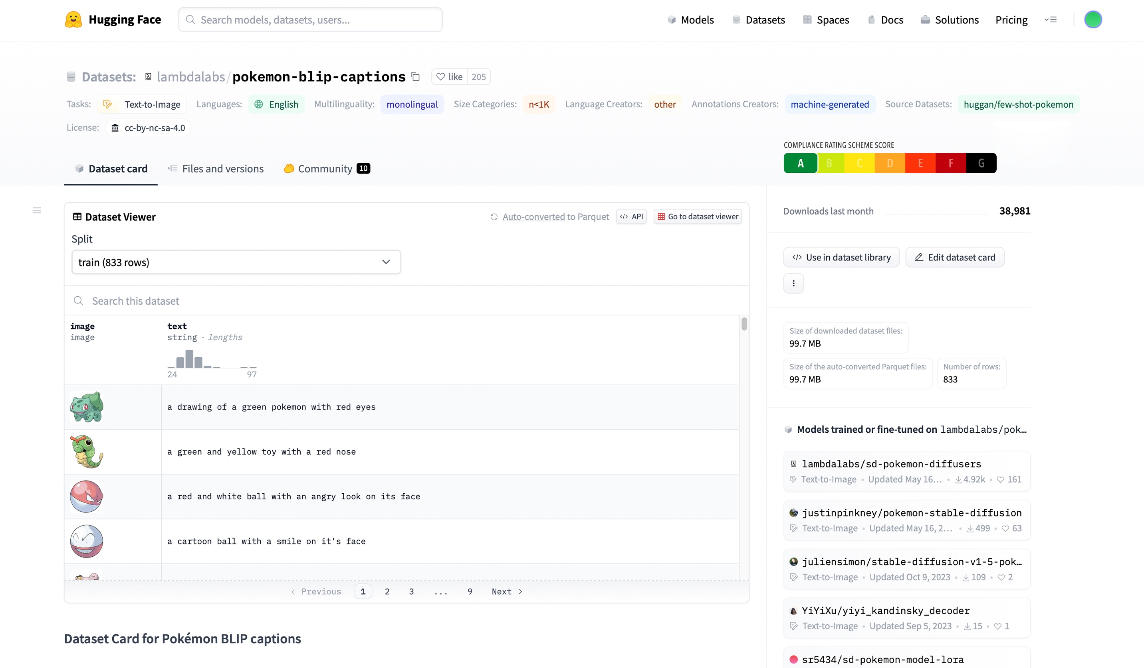Image resolution: width=1144 pixels, height=668 pixels.
Task: Jump to page 9 of dataset
Action: click(x=470, y=591)
